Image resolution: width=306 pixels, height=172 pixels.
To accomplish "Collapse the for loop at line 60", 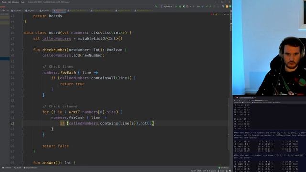I will [x=23, y=112].
